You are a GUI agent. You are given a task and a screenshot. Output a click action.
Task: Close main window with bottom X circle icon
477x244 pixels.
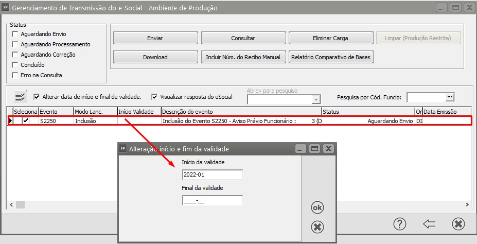pyautogui.click(x=458, y=224)
